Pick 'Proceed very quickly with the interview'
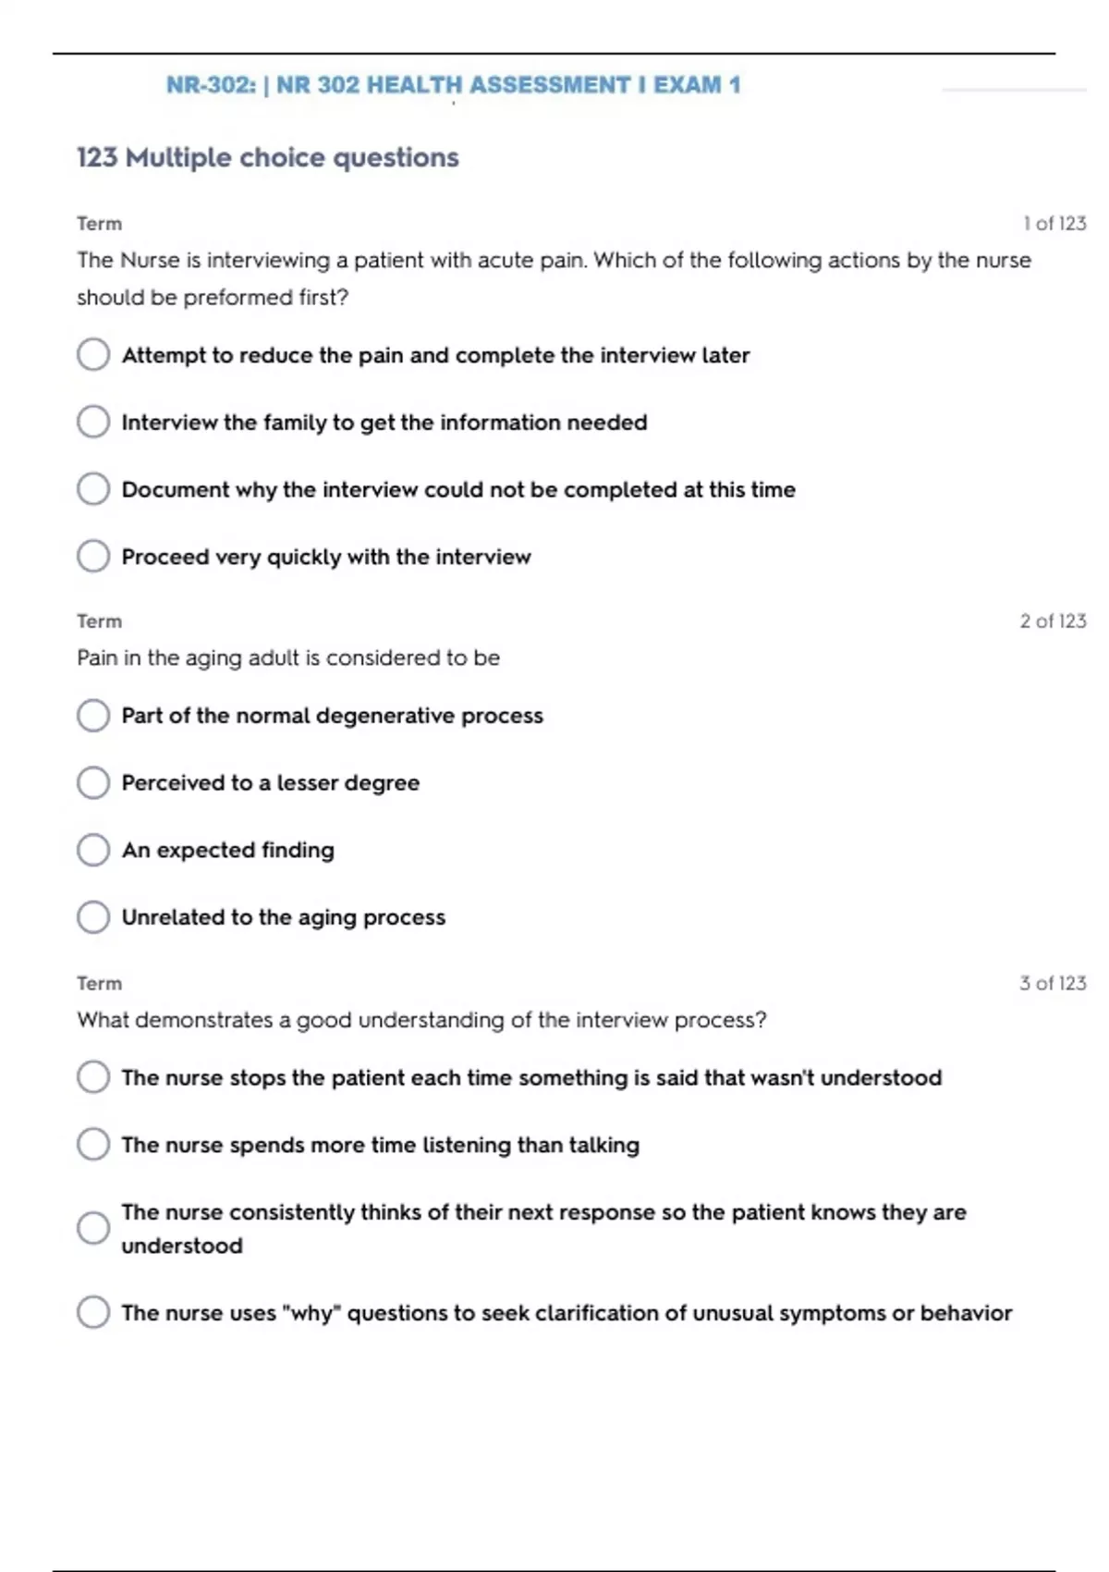 pos(93,557)
